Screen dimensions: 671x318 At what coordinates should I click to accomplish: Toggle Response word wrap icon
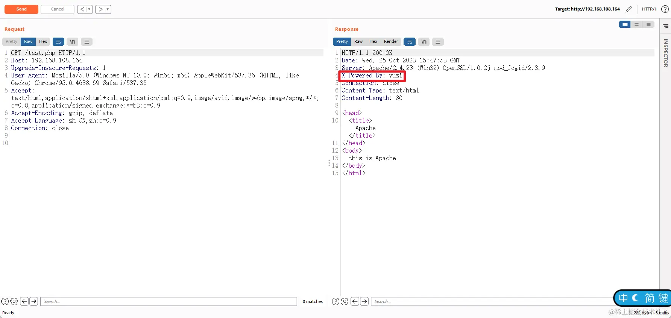pos(410,42)
